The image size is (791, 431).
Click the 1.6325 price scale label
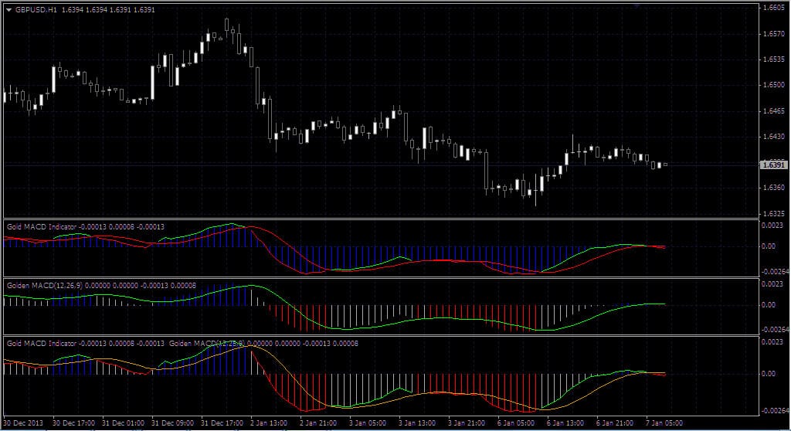click(772, 213)
